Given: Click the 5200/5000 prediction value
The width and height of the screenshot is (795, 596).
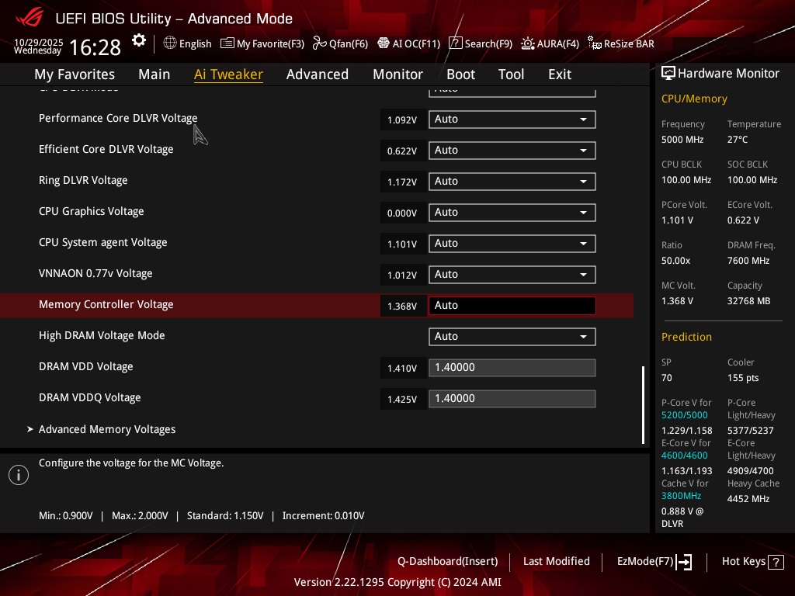Looking at the screenshot, I should (685, 415).
